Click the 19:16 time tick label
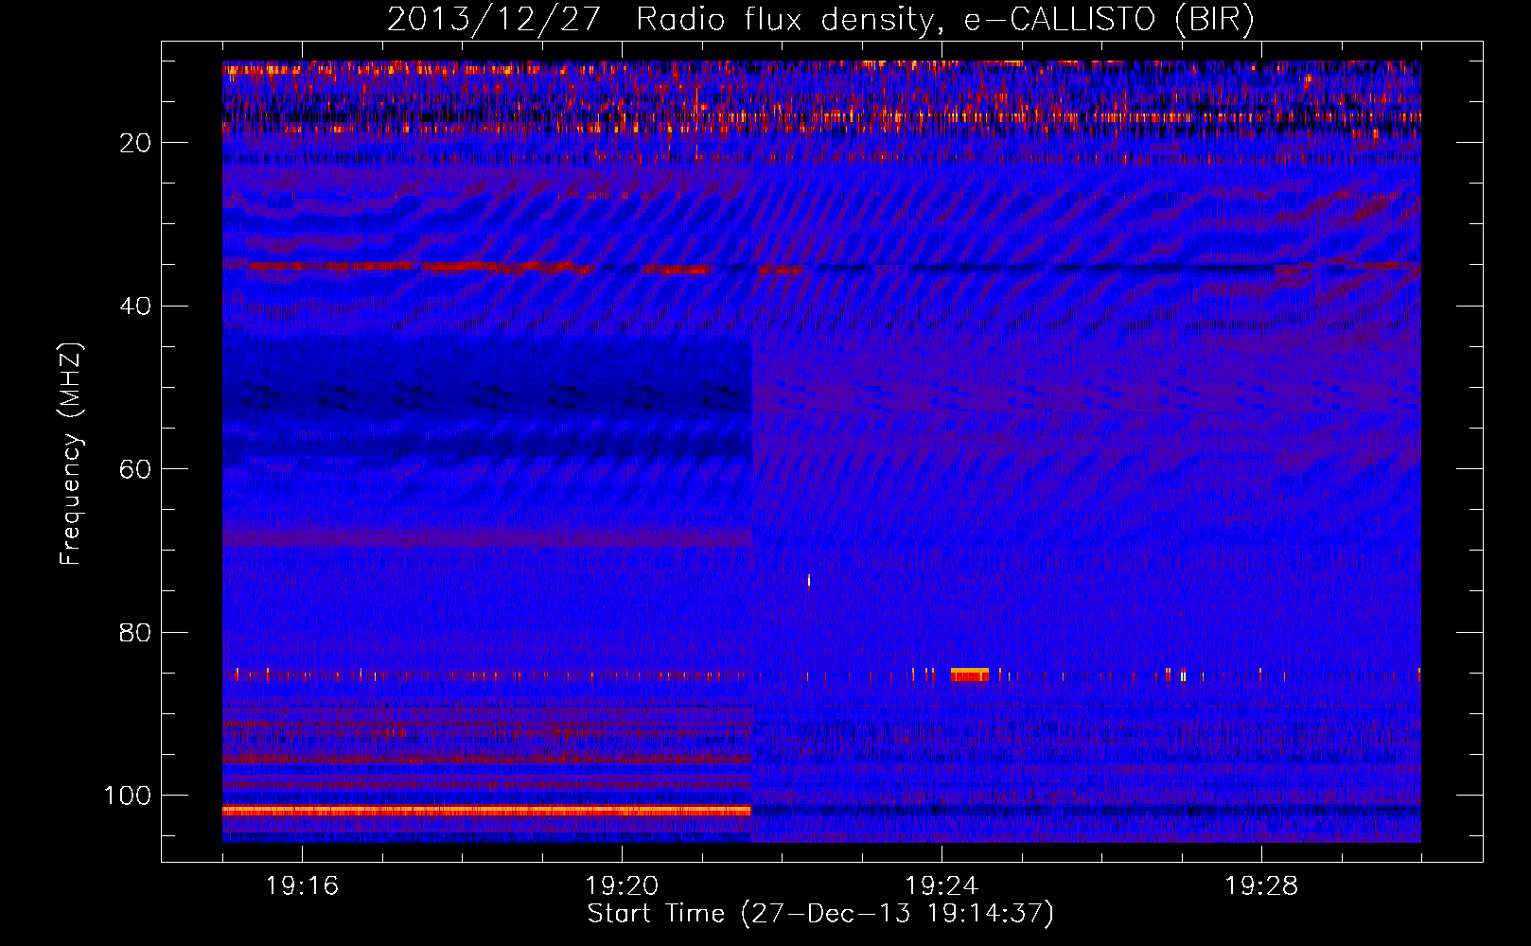The width and height of the screenshot is (1531, 946). point(302,886)
